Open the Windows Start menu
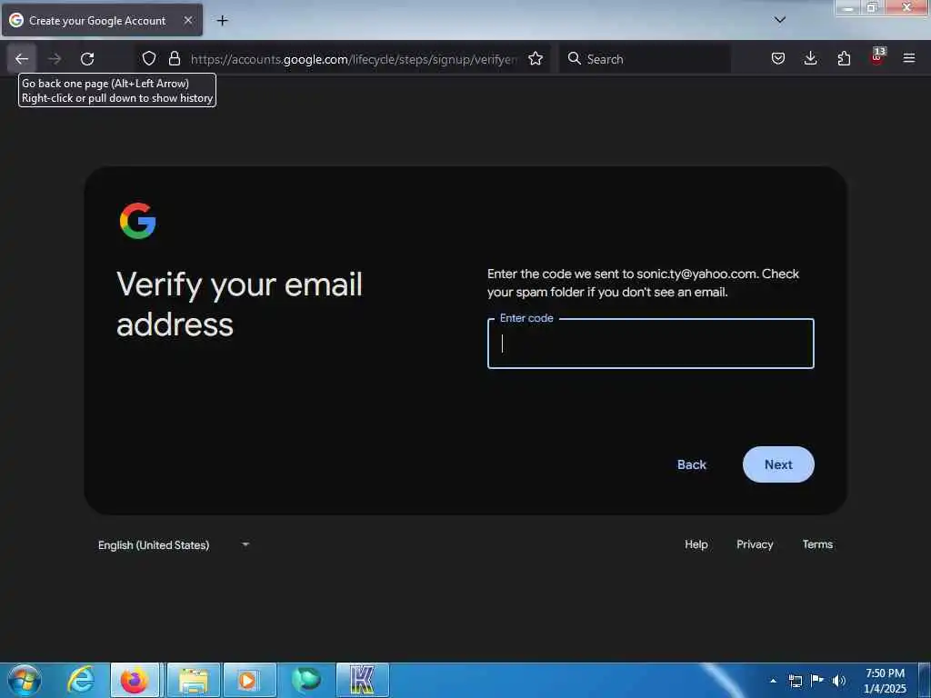This screenshot has width=931, height=698. coord(25,680)
